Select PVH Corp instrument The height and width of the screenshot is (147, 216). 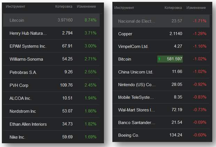point(51,85)
